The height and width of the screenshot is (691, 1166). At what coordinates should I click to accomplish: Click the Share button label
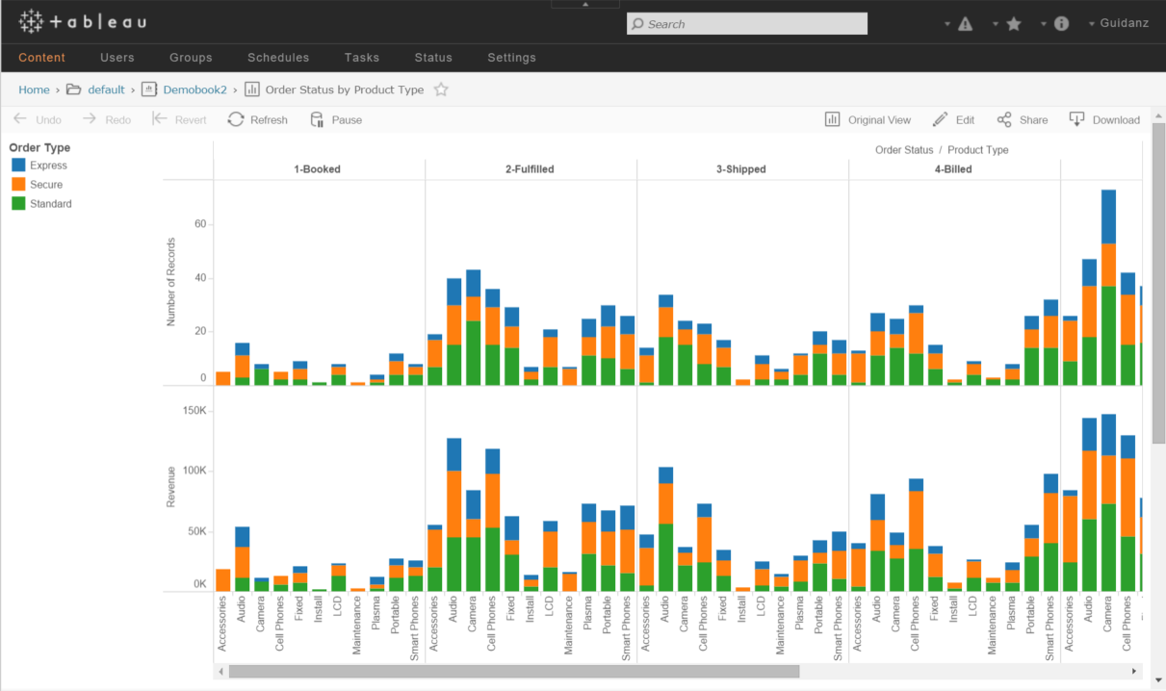1034,120
